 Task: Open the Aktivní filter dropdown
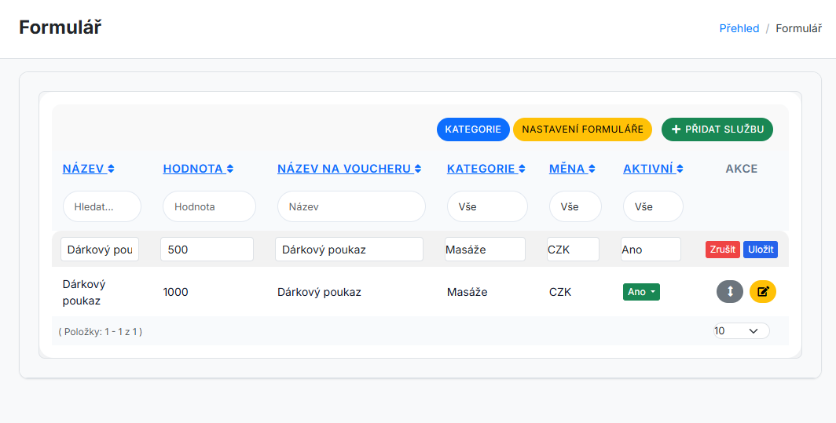click(x=652, y=207)
